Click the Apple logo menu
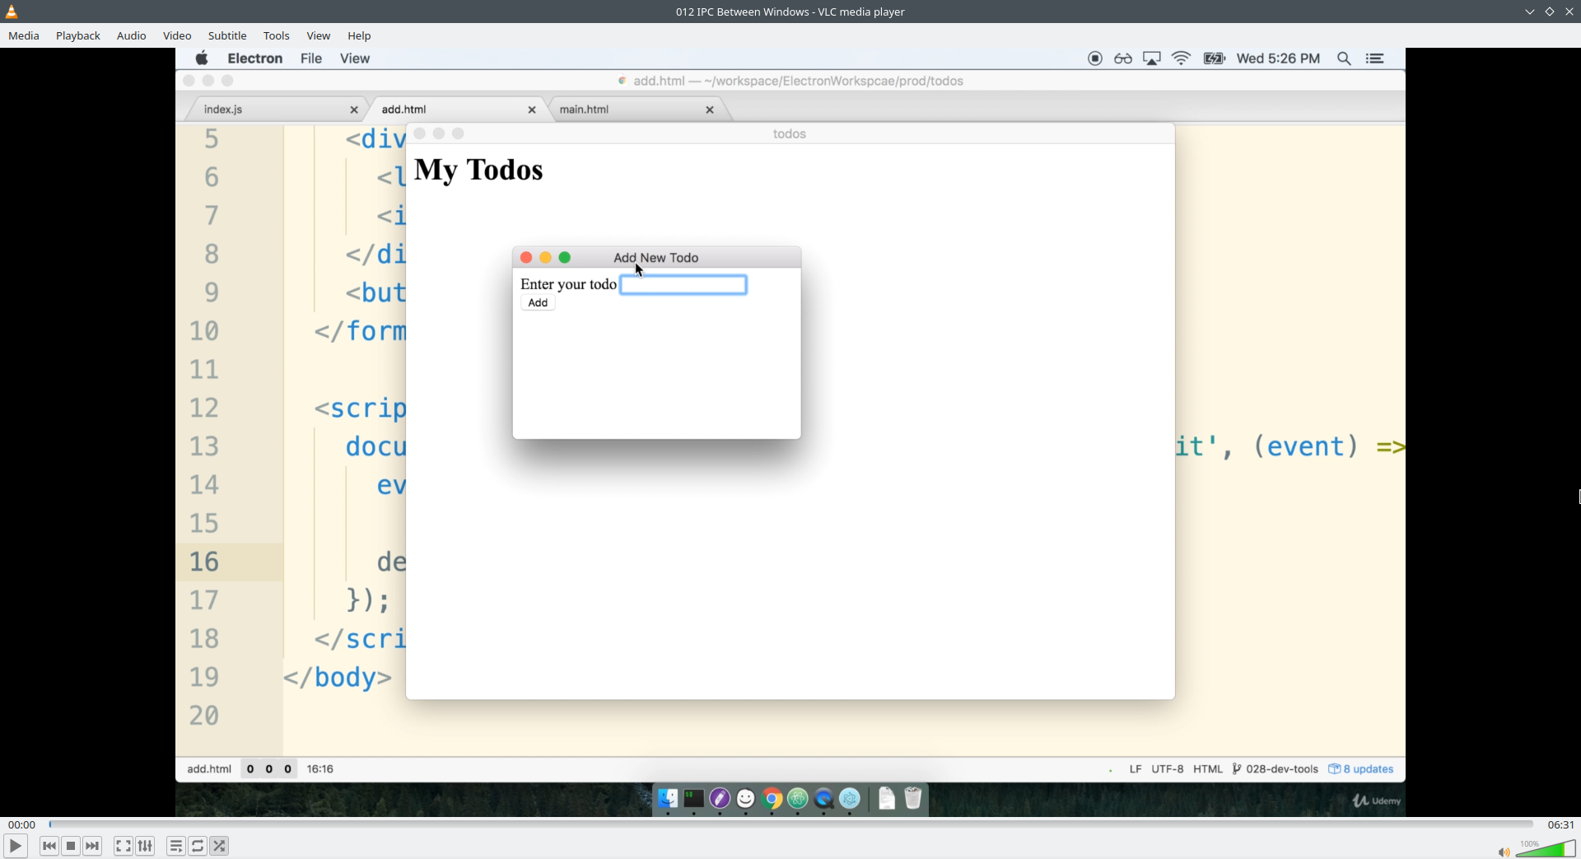 [202, 58]
